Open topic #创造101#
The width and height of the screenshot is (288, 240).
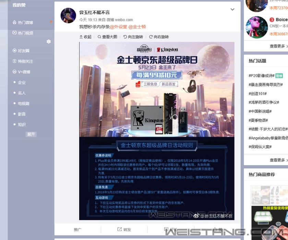pos(257,94)
